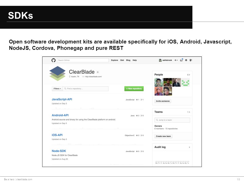Image resolution: width=244 pixels, height=183 pixels.
Task: Click 'Updated on Aug 25' text
Action: [60, 159]
